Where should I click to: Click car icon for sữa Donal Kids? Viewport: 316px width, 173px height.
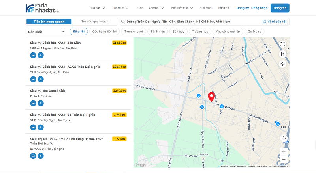coord(33,103)
